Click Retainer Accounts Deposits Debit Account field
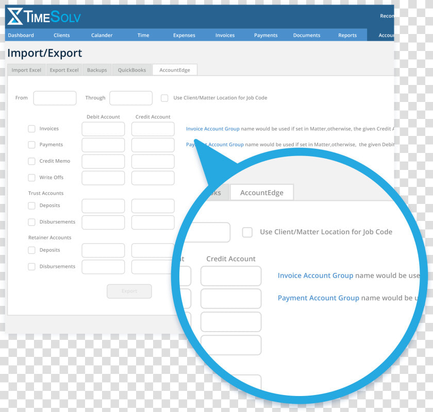433x412 pixels. [103, 250]
